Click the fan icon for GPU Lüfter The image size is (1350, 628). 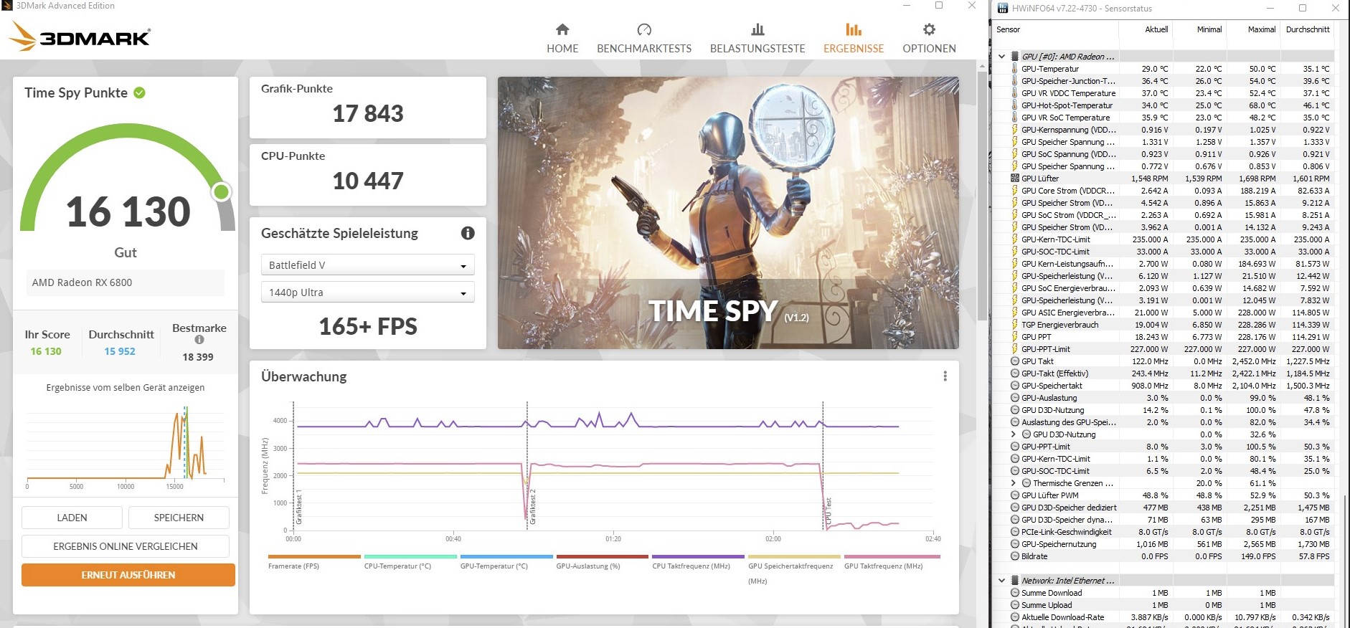coord(1014,179)
